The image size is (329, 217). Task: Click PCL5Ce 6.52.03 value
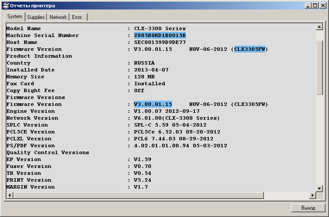pos(177,132)
